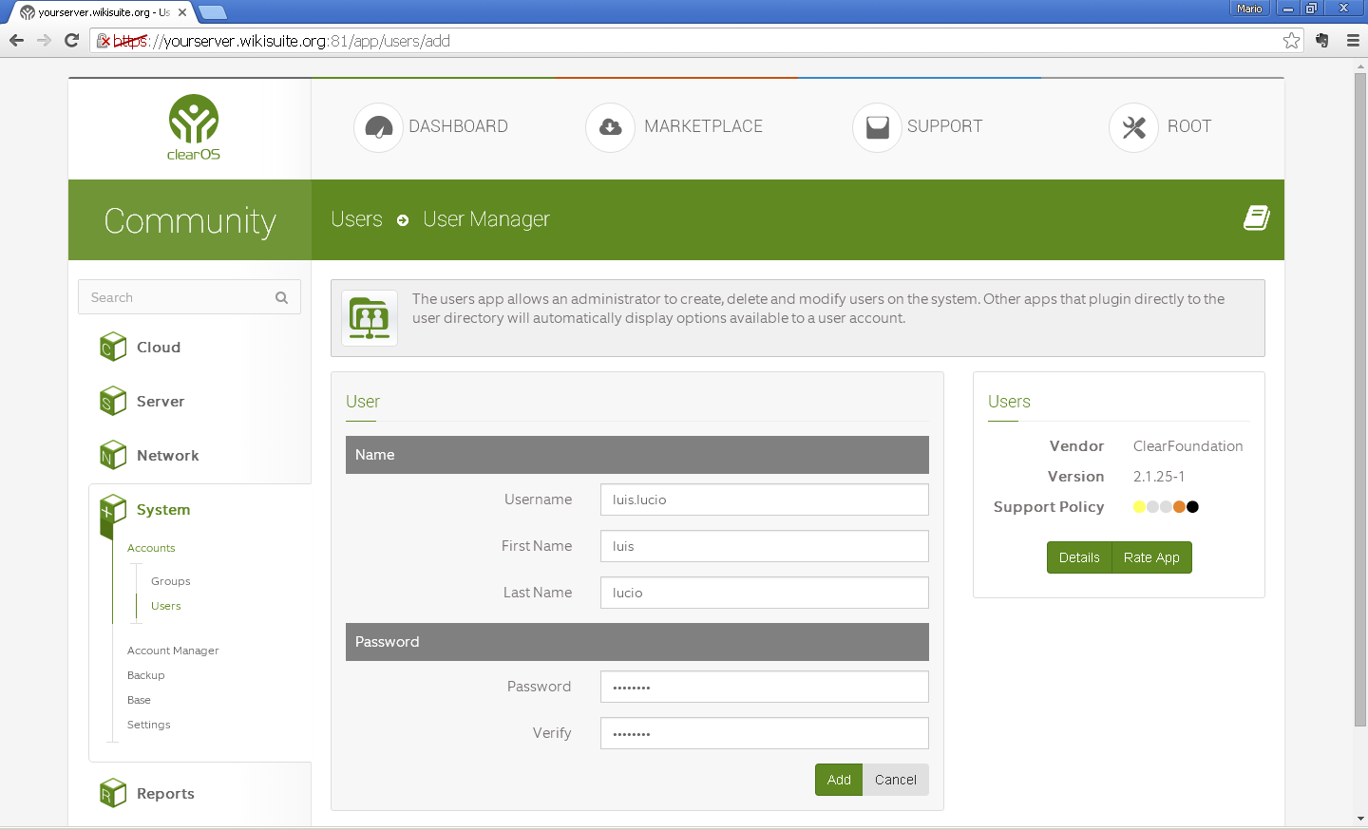The height and width of the screenshot is (830, 1368).
Task: Expand the Server category in sidebar
Action: coord(160,402)
